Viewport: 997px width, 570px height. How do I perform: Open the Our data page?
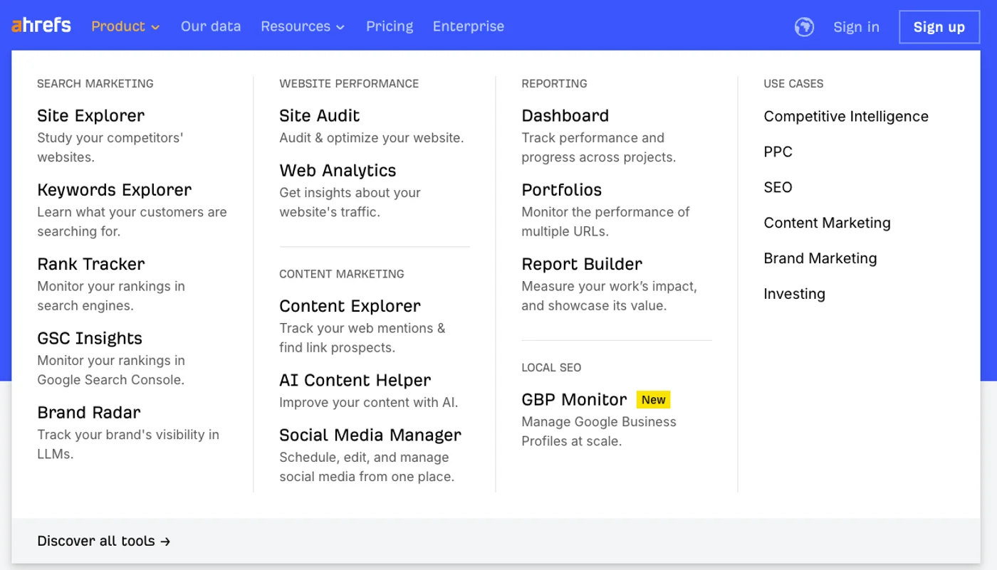[x=211, y=26]
